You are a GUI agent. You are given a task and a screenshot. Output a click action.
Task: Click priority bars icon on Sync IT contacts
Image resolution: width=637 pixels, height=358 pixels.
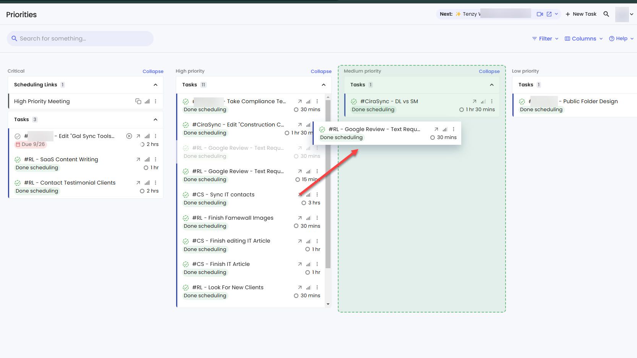click(308, 194)
